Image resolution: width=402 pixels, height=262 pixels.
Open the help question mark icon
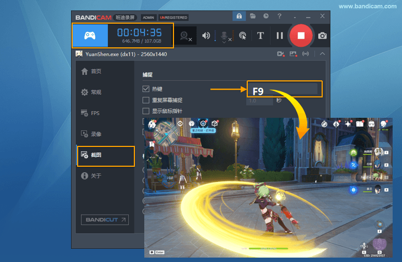pyautogui.click(x=280, y=17)
